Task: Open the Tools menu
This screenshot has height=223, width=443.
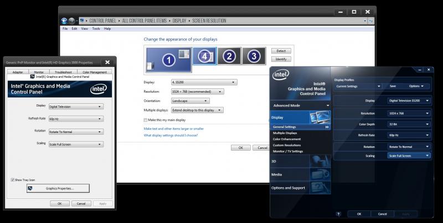Action: (x=96, y=29)
